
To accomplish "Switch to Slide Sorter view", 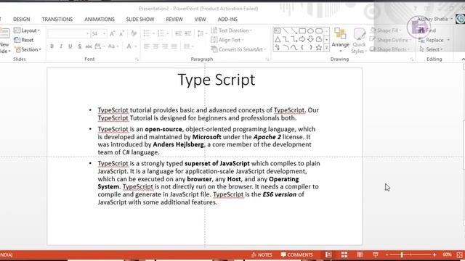I will [x=344, y=254].
